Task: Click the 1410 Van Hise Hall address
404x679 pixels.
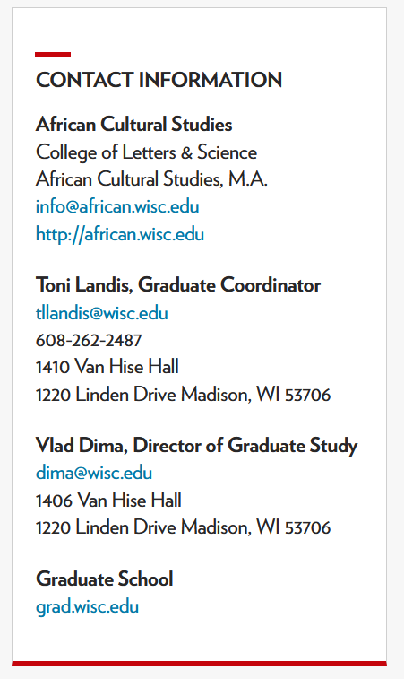Action: pos(107,367)
